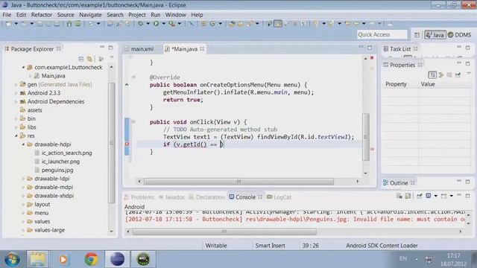Click the override arrow marker beside onCreateOptionsMenu
The width and height of the screenshot is (477, 268).
click(127, 85)
